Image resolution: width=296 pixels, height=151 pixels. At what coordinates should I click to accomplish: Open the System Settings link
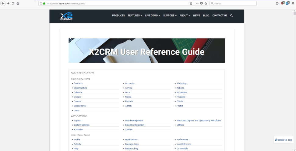click(x=82, y=125)
